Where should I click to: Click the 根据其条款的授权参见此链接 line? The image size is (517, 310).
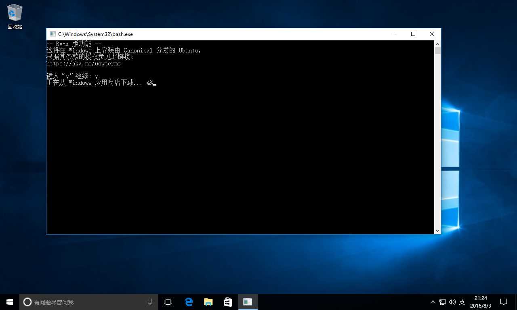90,57
